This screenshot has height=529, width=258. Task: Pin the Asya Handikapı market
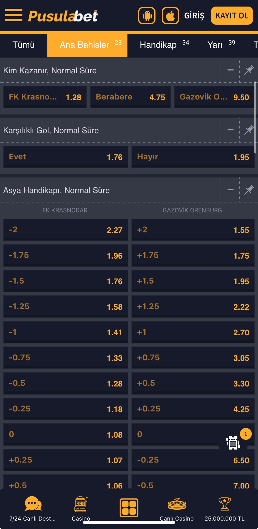pyautogui.click(x=249, y=190)
